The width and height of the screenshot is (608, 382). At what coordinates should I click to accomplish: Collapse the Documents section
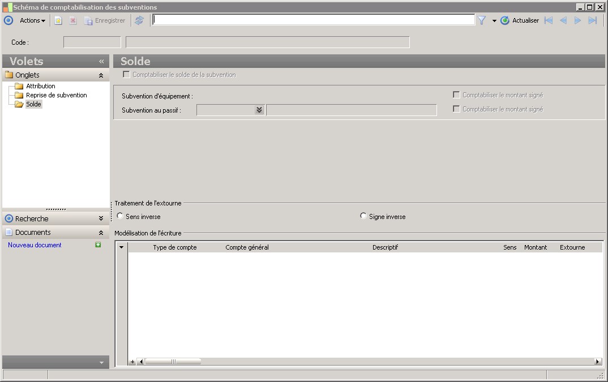(101, 233)
